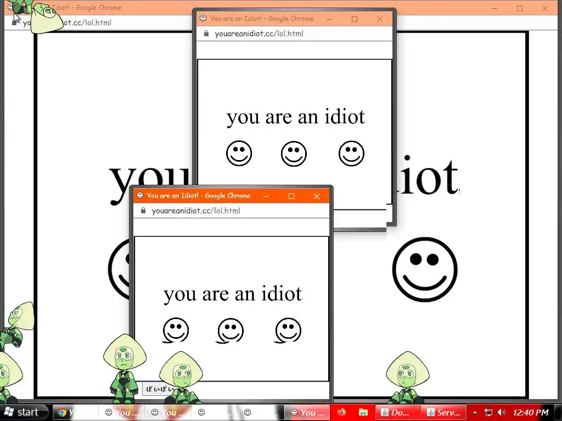Open the file explorer folder icon in taskbar
The width and height of the screenshot is (562, 421).
(x=363, y=412)
